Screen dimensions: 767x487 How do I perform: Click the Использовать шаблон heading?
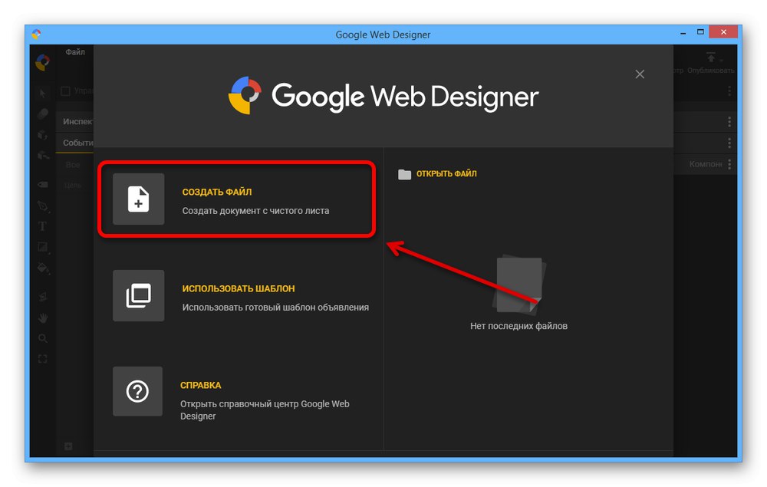239,288
